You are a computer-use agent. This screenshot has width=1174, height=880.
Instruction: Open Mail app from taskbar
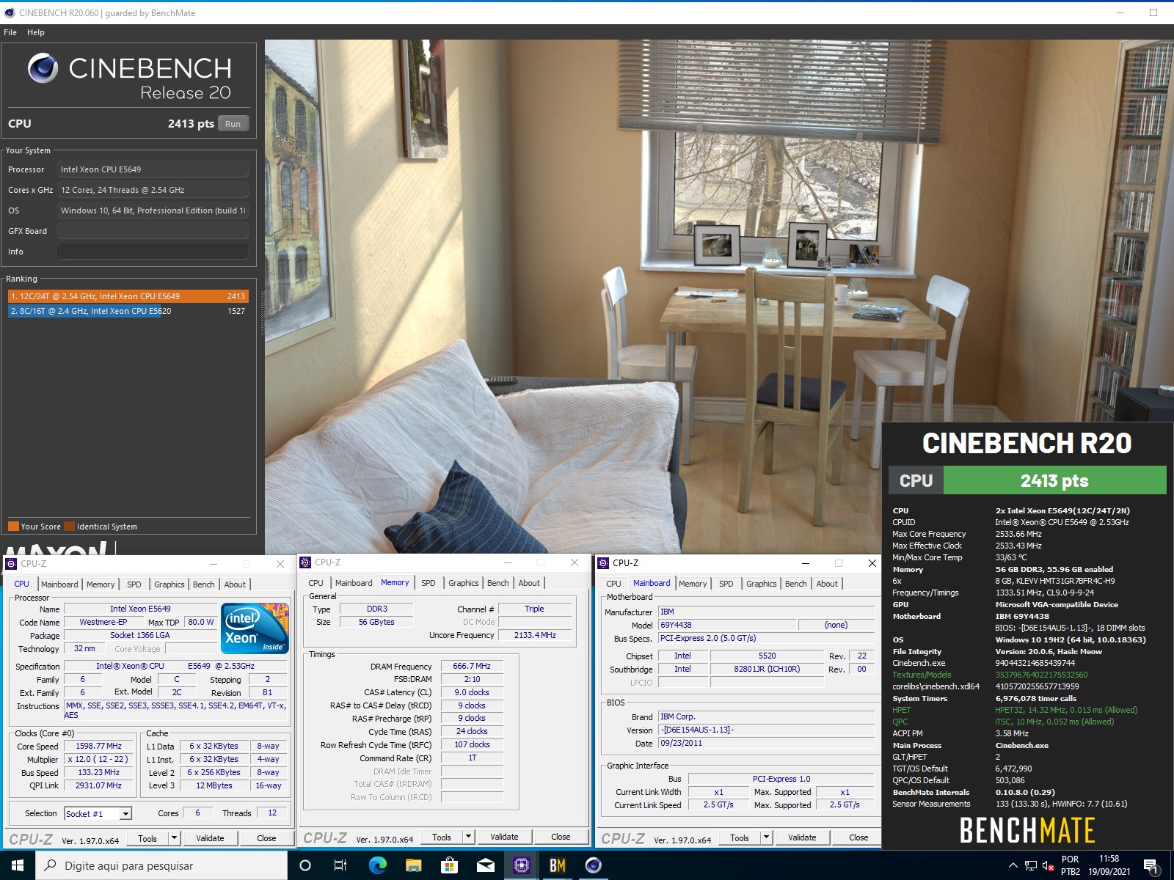pyautogui.click(x=485, y=865)
